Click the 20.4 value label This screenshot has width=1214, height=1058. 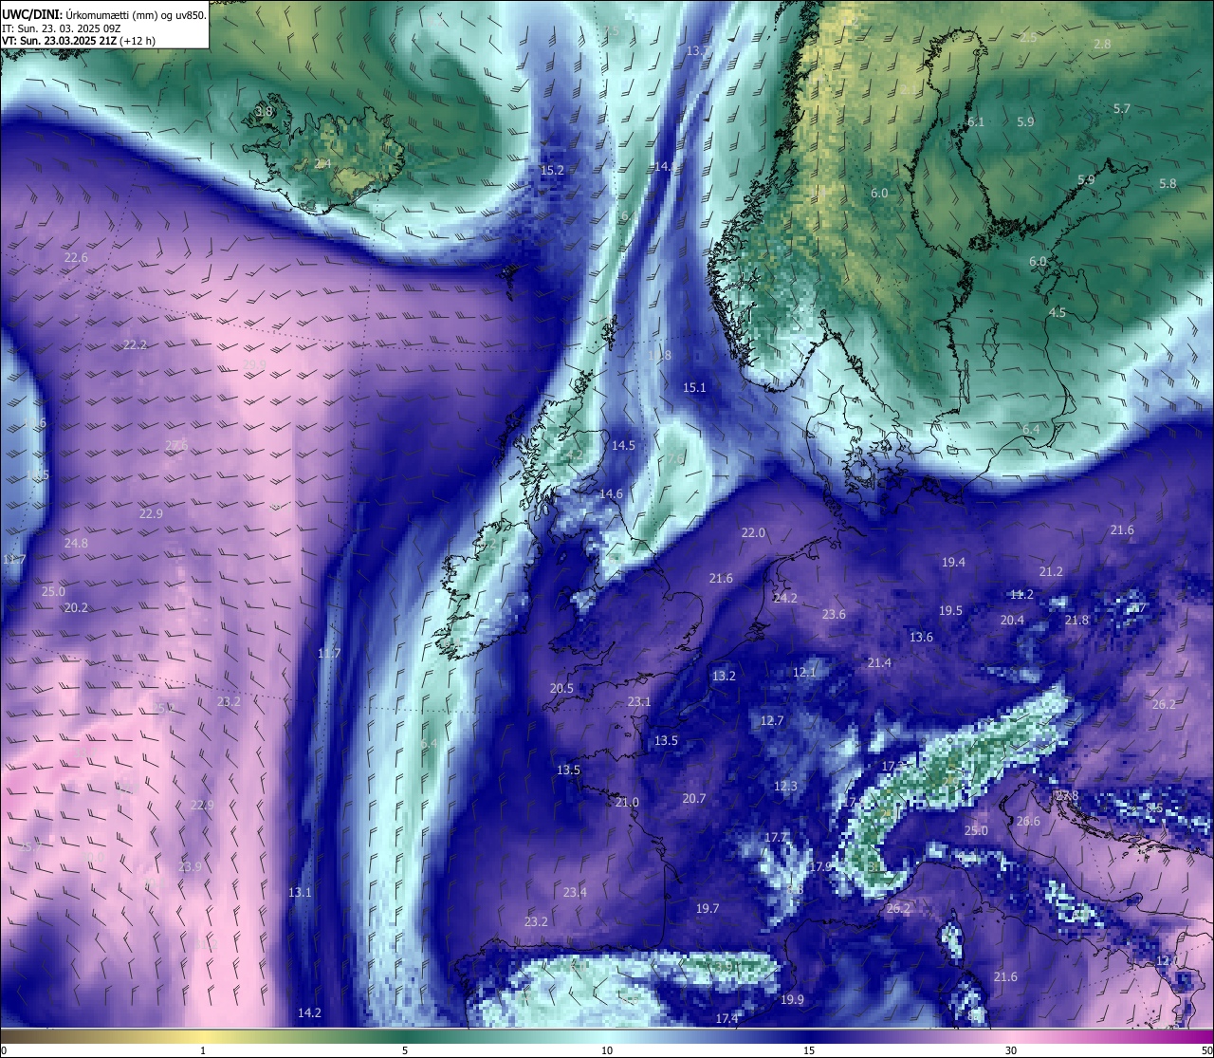point(1012,620)
